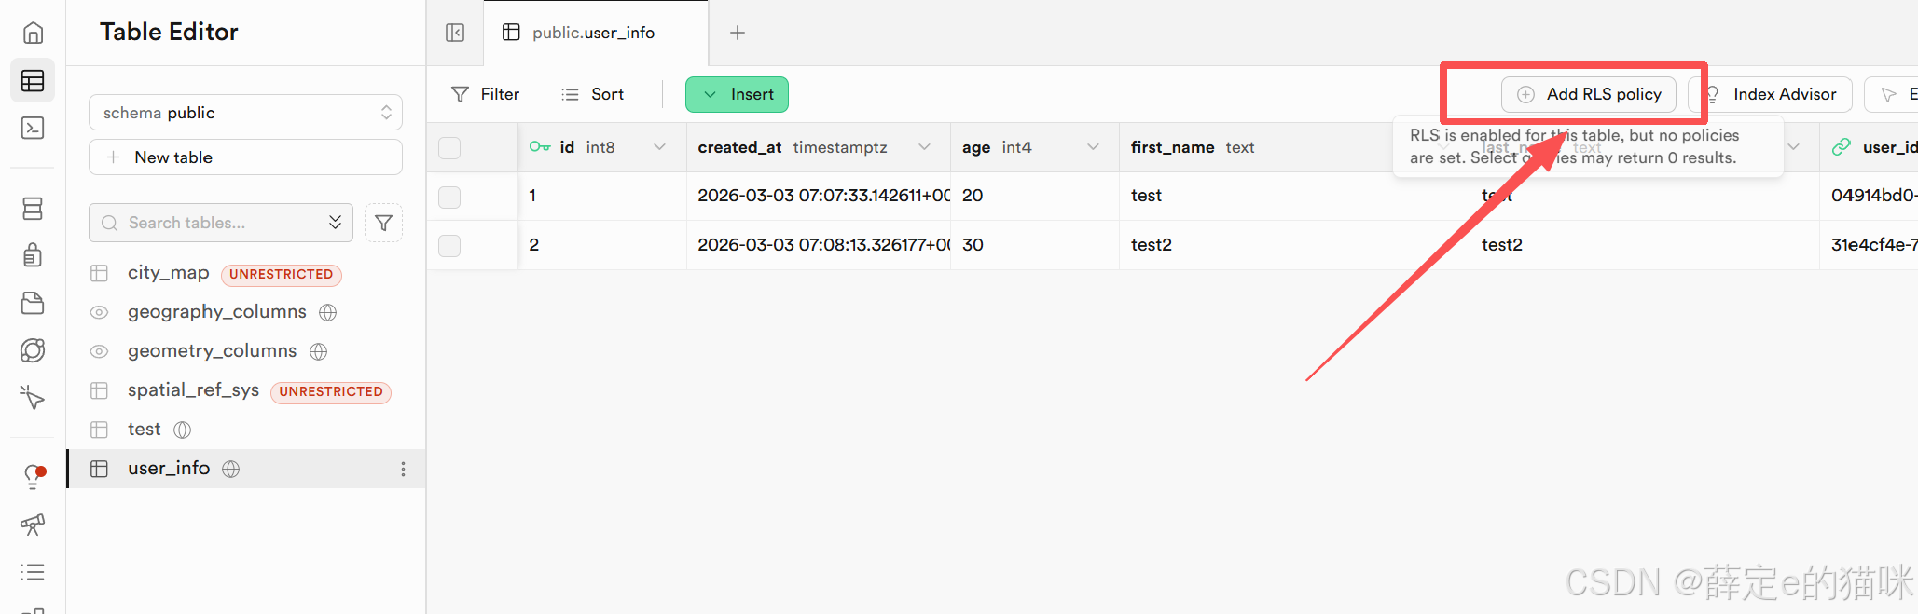1918x614 pixels.
Task: Open the id column dropdown arrow
Action: 659,147
